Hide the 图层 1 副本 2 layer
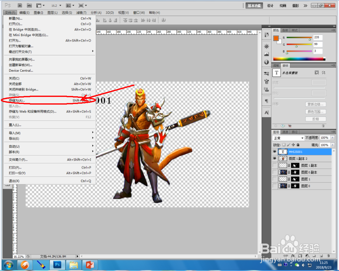 tap(275, 159)
